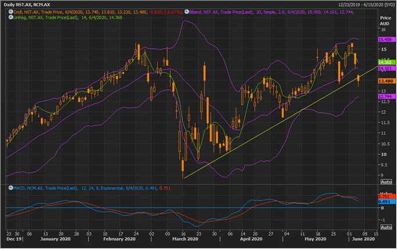Click the March 2020 month label
397x249 pixels.
coord(185,239)
